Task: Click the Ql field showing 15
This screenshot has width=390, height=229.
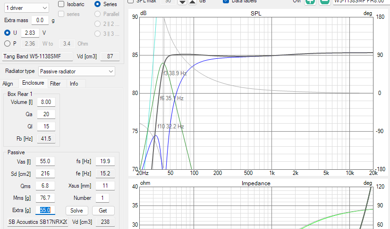Action: pyautogui.click(x=46, y=126)
